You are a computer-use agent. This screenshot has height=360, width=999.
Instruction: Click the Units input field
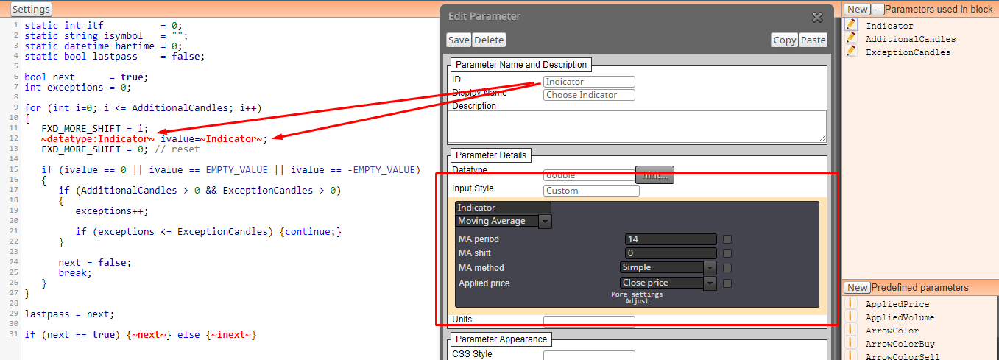pyautogui.click(x=589, y=322)
